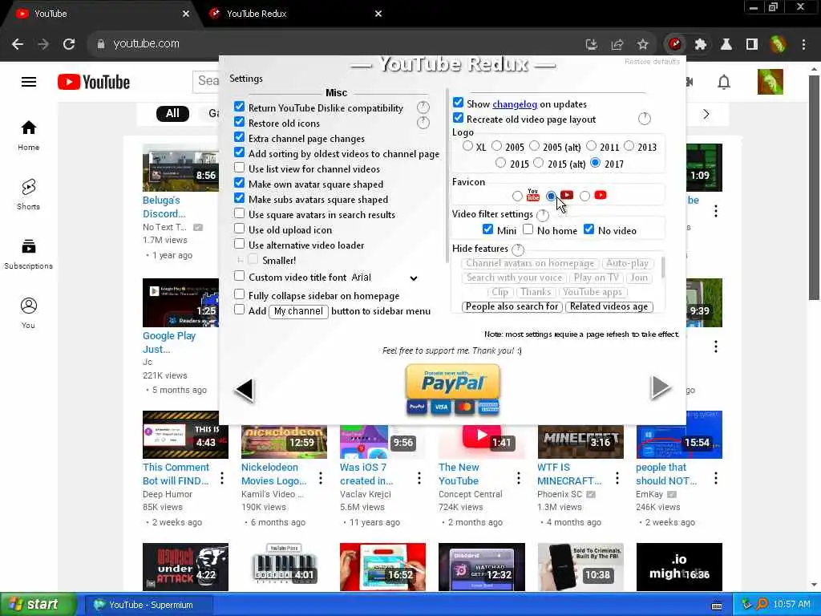821x616 pixels.
Task: Enable Use list view for channel videos
Action: 239,168
